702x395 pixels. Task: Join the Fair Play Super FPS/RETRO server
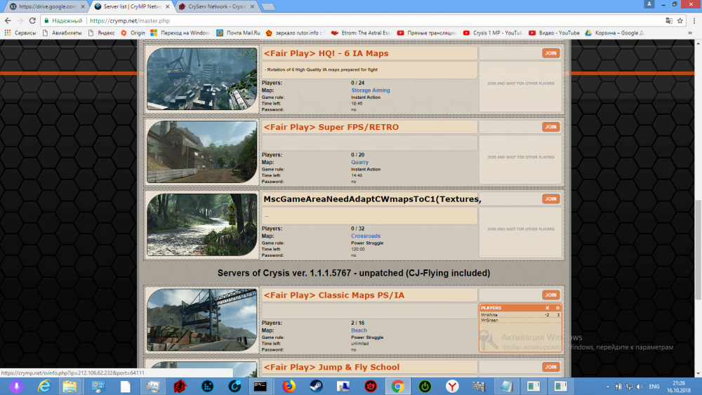tap(550, 127)
